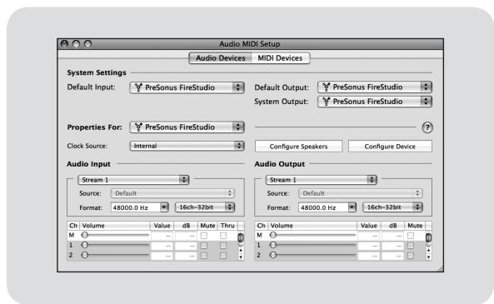Toggle Mute for Audio Output master channel
The width and height of the screenshot is (494, 304).
tap(410, 236)
